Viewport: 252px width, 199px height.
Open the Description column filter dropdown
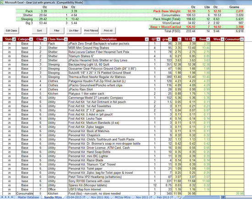[x=147, y=39]
